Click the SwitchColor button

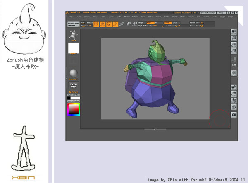(x=74, y=101)
